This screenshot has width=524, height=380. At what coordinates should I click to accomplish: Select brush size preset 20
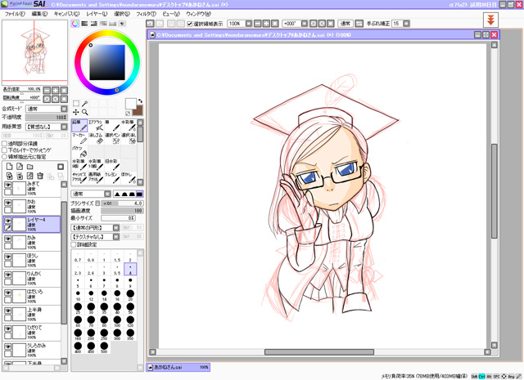130,295
